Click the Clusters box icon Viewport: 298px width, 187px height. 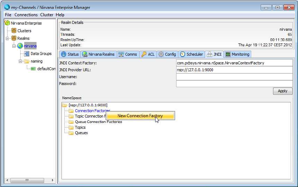(14, 31)
